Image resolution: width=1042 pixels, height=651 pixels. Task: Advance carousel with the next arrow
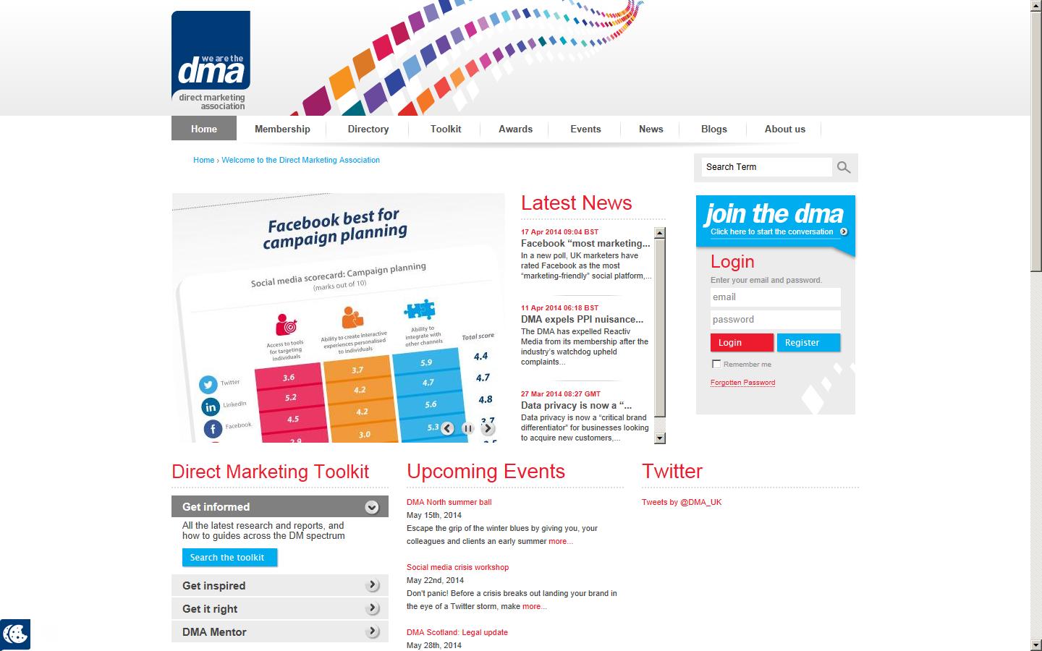(488, 428)
